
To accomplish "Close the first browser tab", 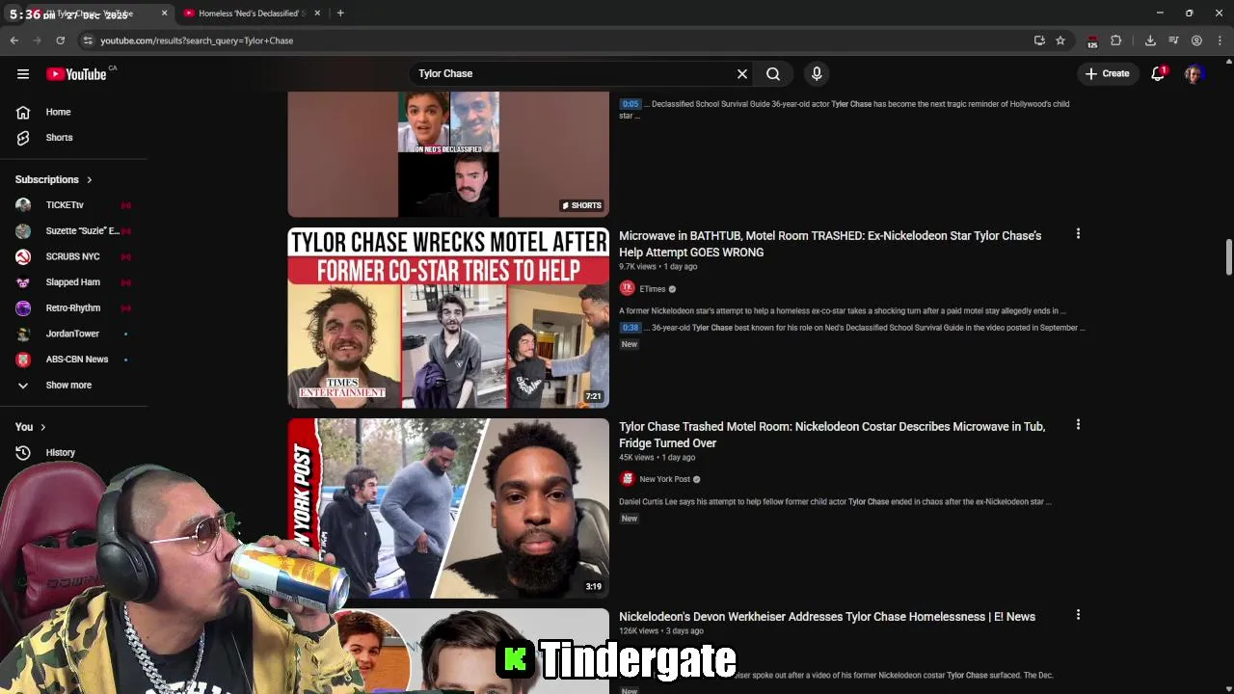I will pyautogui.click(x=164, y=13).
